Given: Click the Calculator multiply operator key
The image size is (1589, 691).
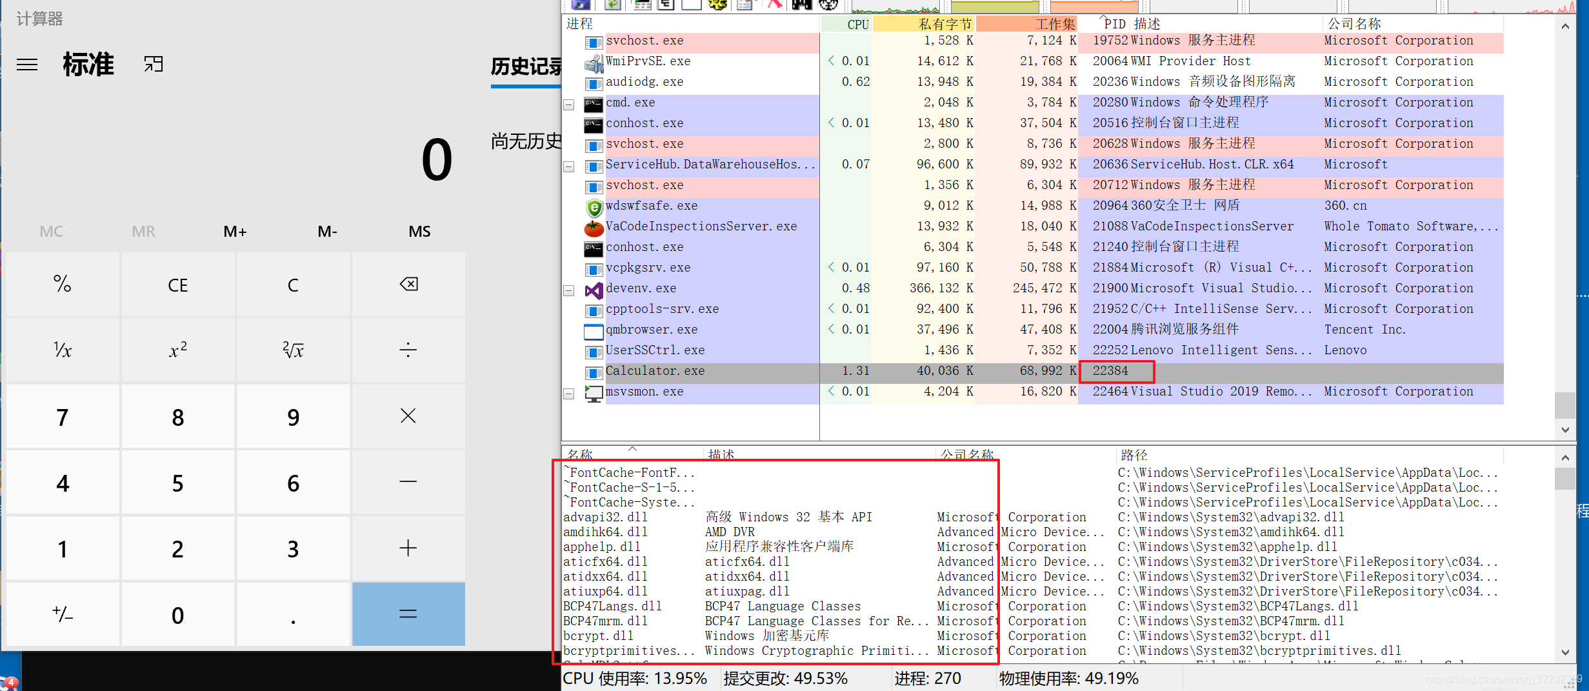Looking at the screenshot, I should 408,416.
